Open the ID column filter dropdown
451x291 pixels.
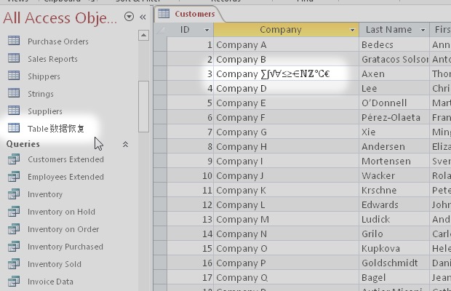[207, 30]
